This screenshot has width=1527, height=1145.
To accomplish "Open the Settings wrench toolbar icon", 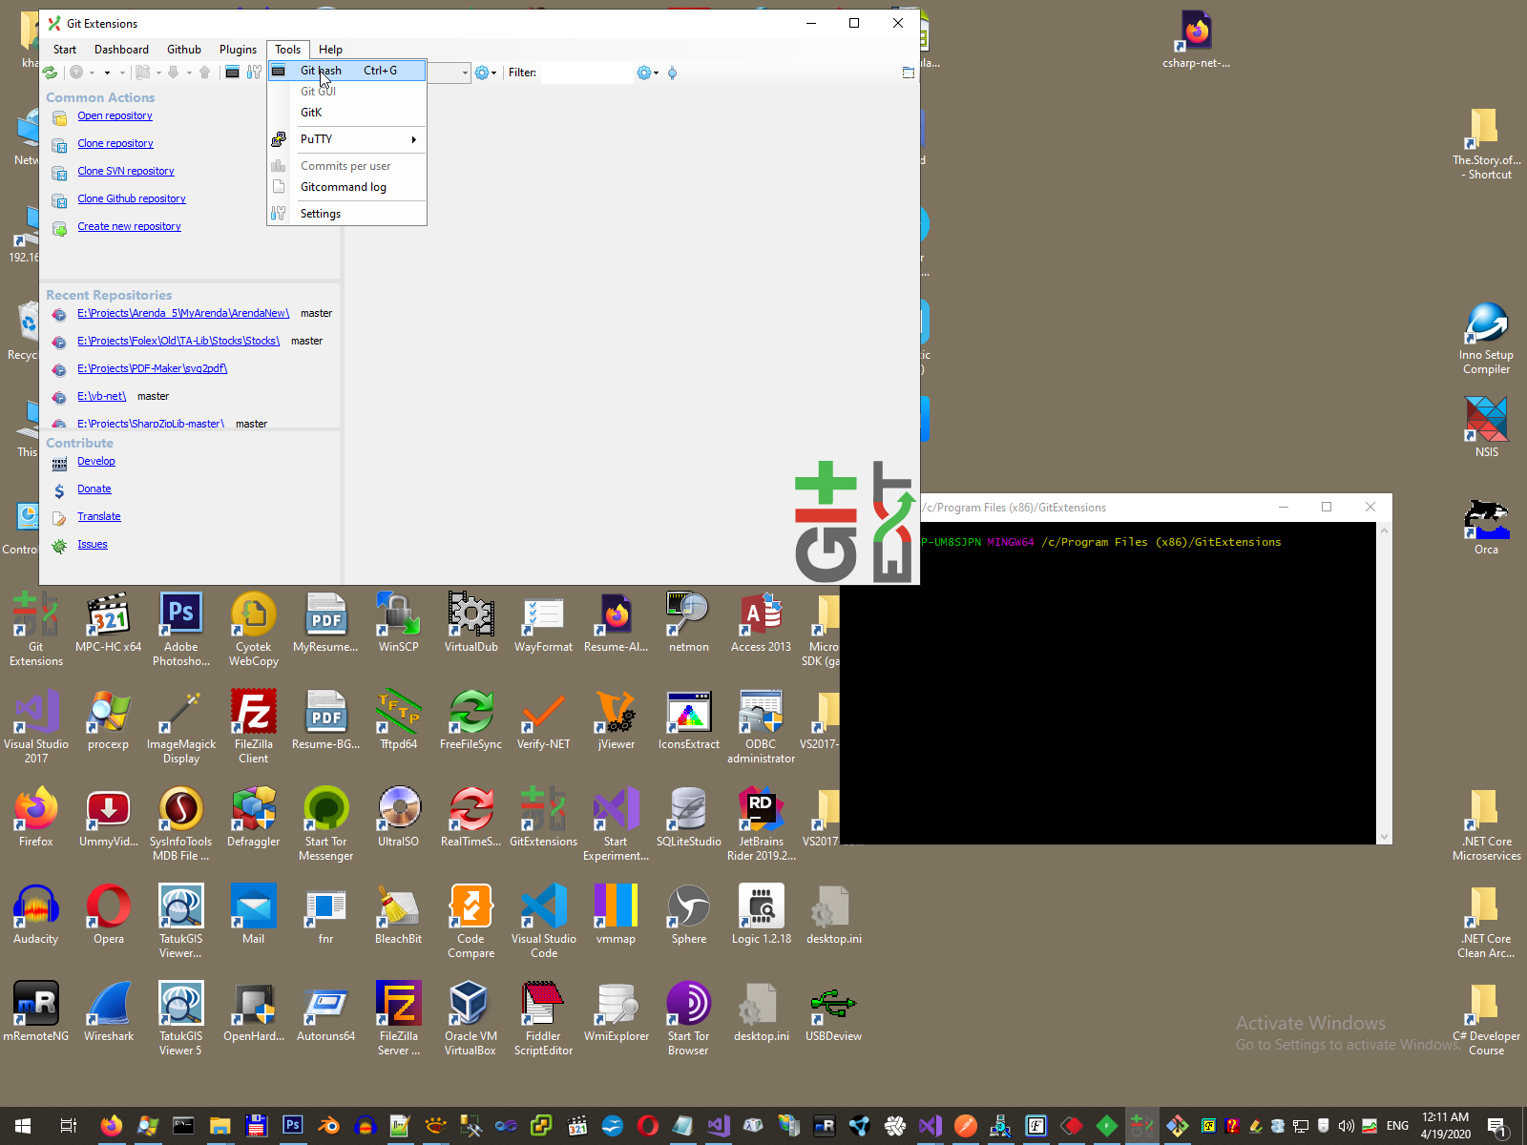I will (x=254, y=73).
